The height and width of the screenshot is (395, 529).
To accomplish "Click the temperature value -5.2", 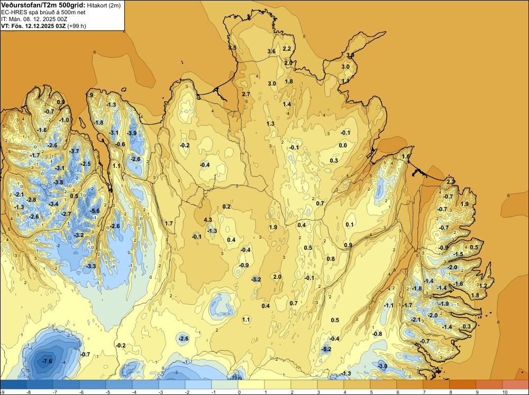I will click(x=326, y=349).
